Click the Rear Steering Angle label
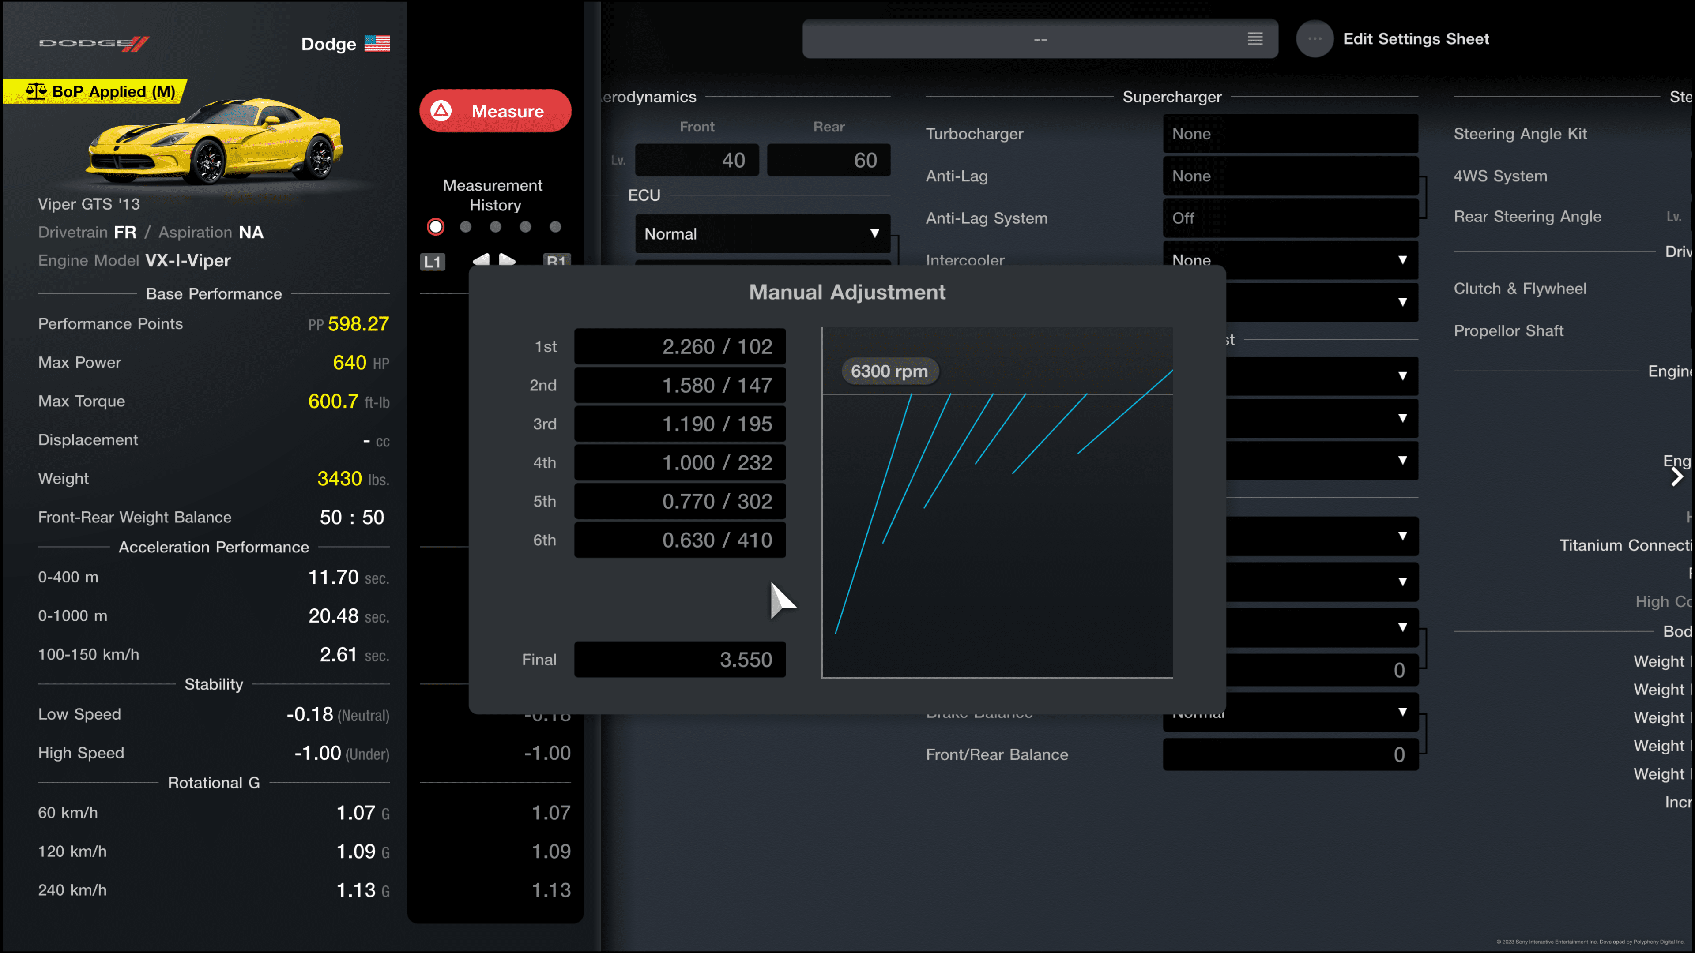 click(1527, 217)
